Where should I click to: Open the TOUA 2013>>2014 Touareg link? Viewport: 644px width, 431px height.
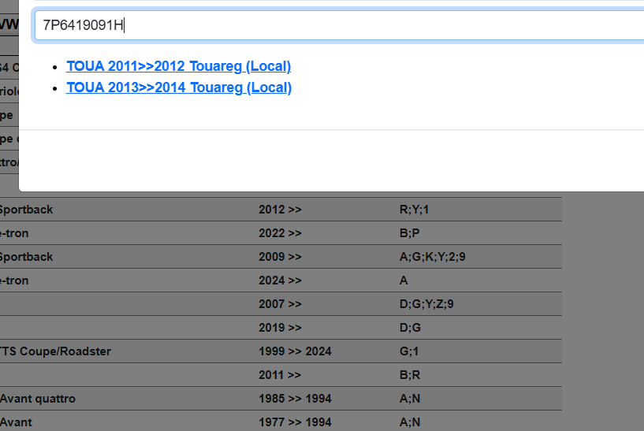[x=178, y=87]
